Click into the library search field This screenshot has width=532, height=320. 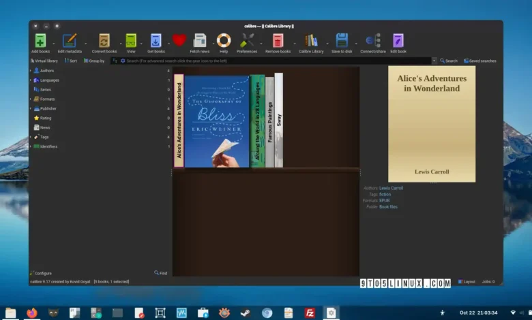(278, 61)
